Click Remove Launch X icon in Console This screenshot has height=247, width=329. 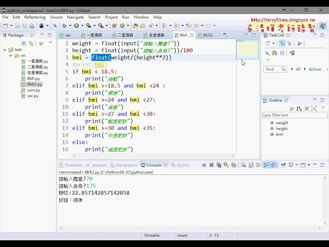[x=211, y=165]
